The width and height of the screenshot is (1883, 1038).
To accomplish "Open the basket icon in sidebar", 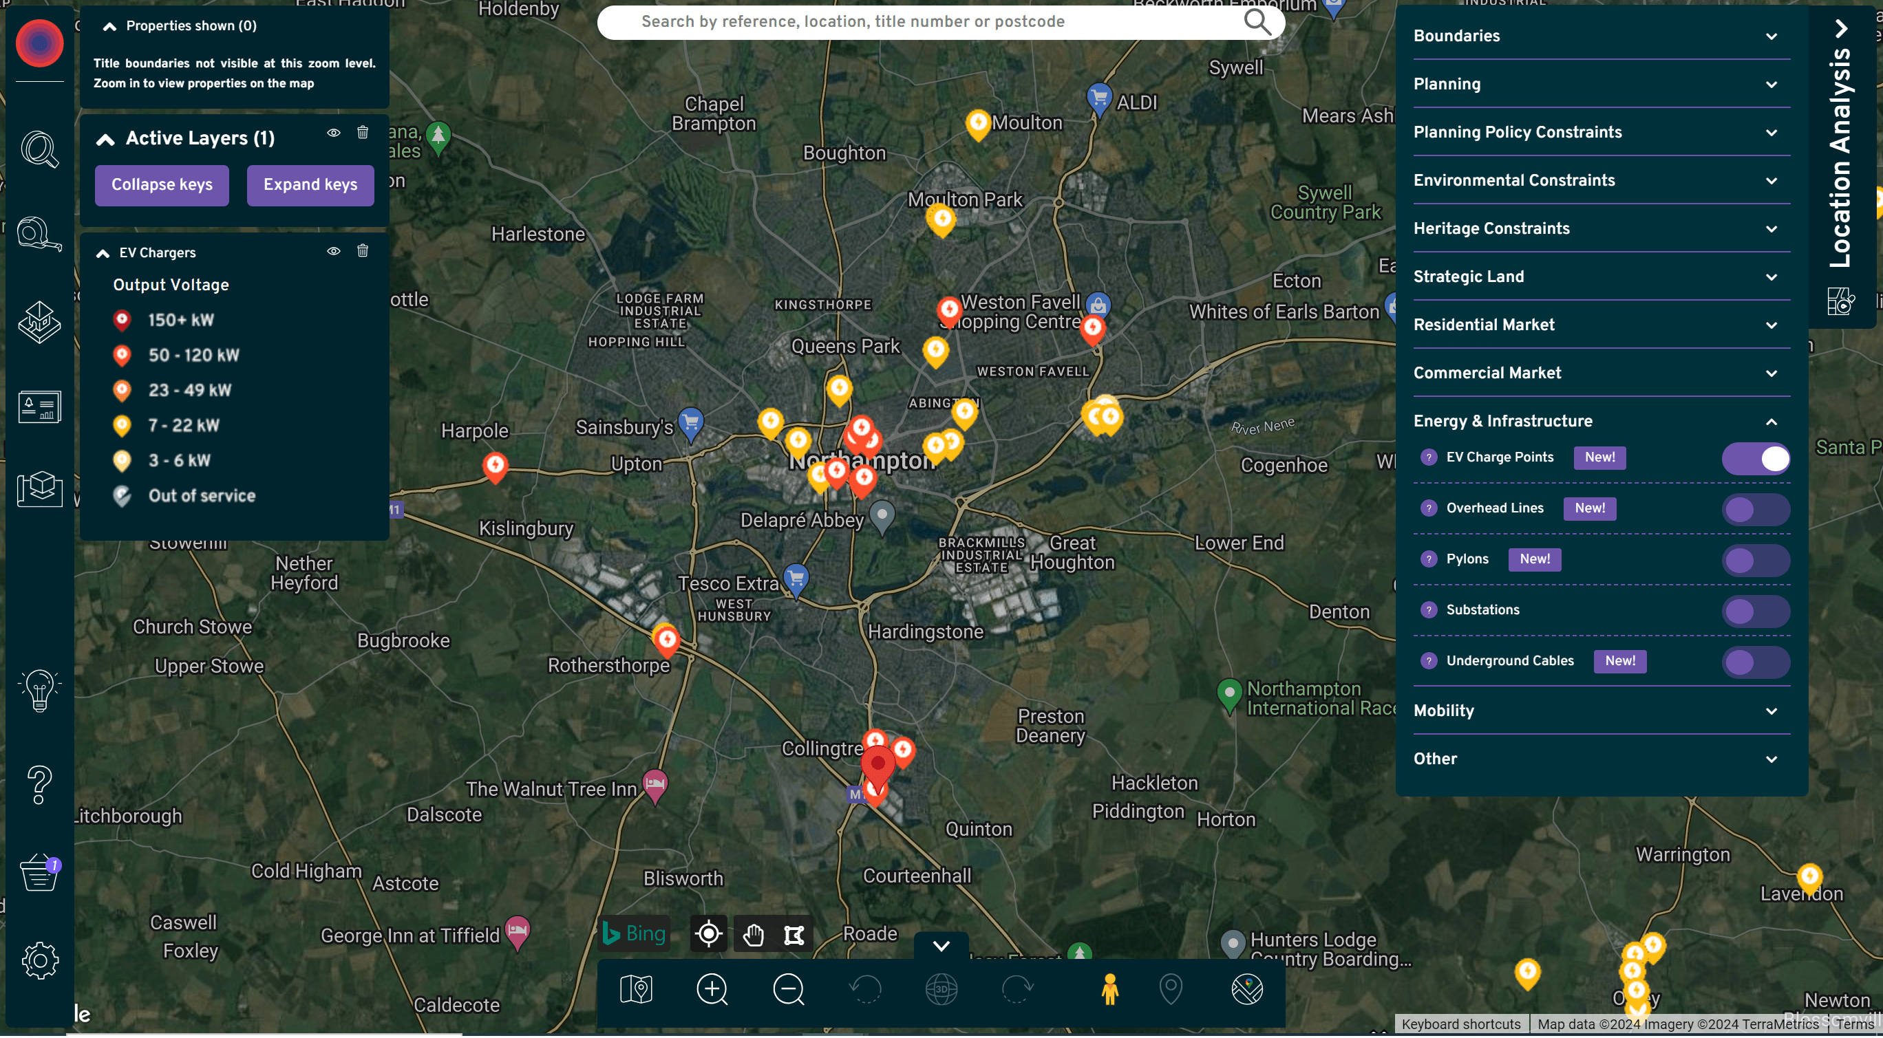I will [x=39, y=874].
